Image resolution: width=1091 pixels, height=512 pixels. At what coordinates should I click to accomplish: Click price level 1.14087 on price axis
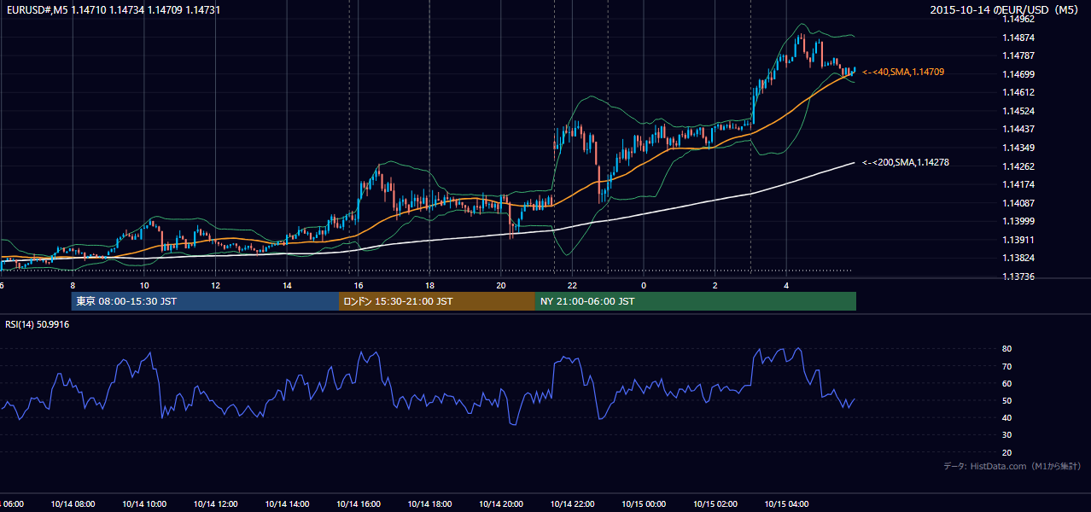(1018, 203)
